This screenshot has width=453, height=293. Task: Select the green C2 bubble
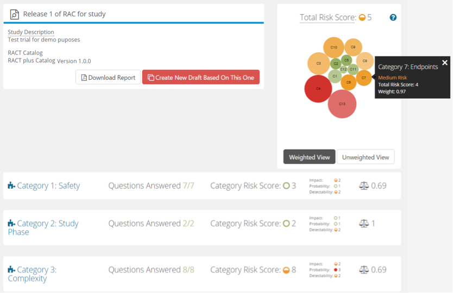tap(336, 64)
